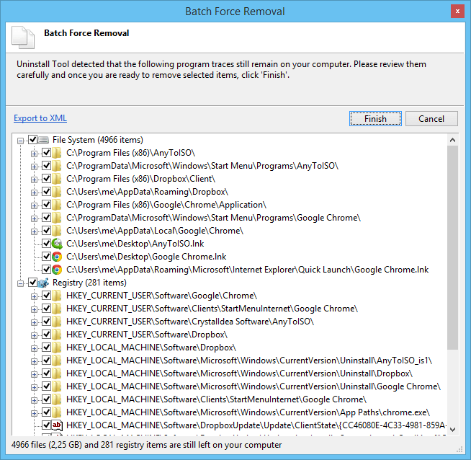Image resolution: width=471 pixels, height=460 pixels.
Task: Expand Google\Chrome\Application\ folder node
Action: [35, 205]
